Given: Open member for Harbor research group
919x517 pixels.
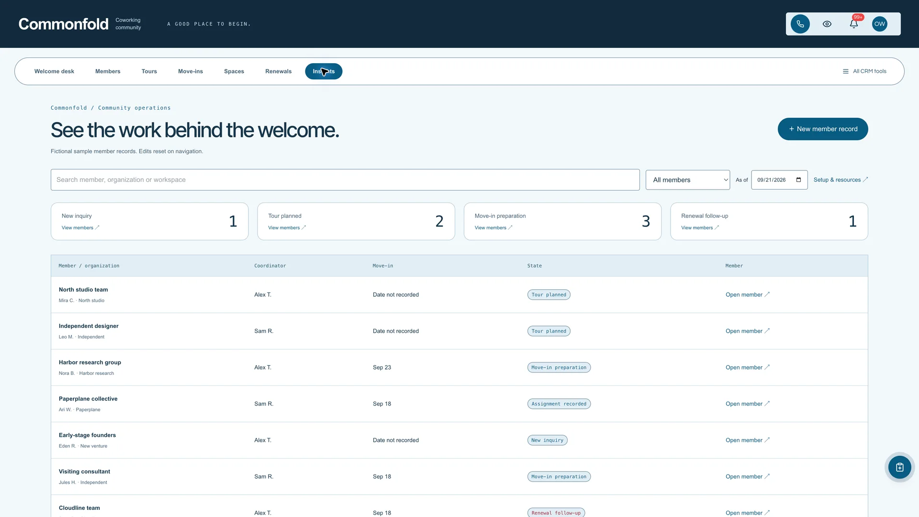Looking at the screenshot, I should click(x=747, y=368).
